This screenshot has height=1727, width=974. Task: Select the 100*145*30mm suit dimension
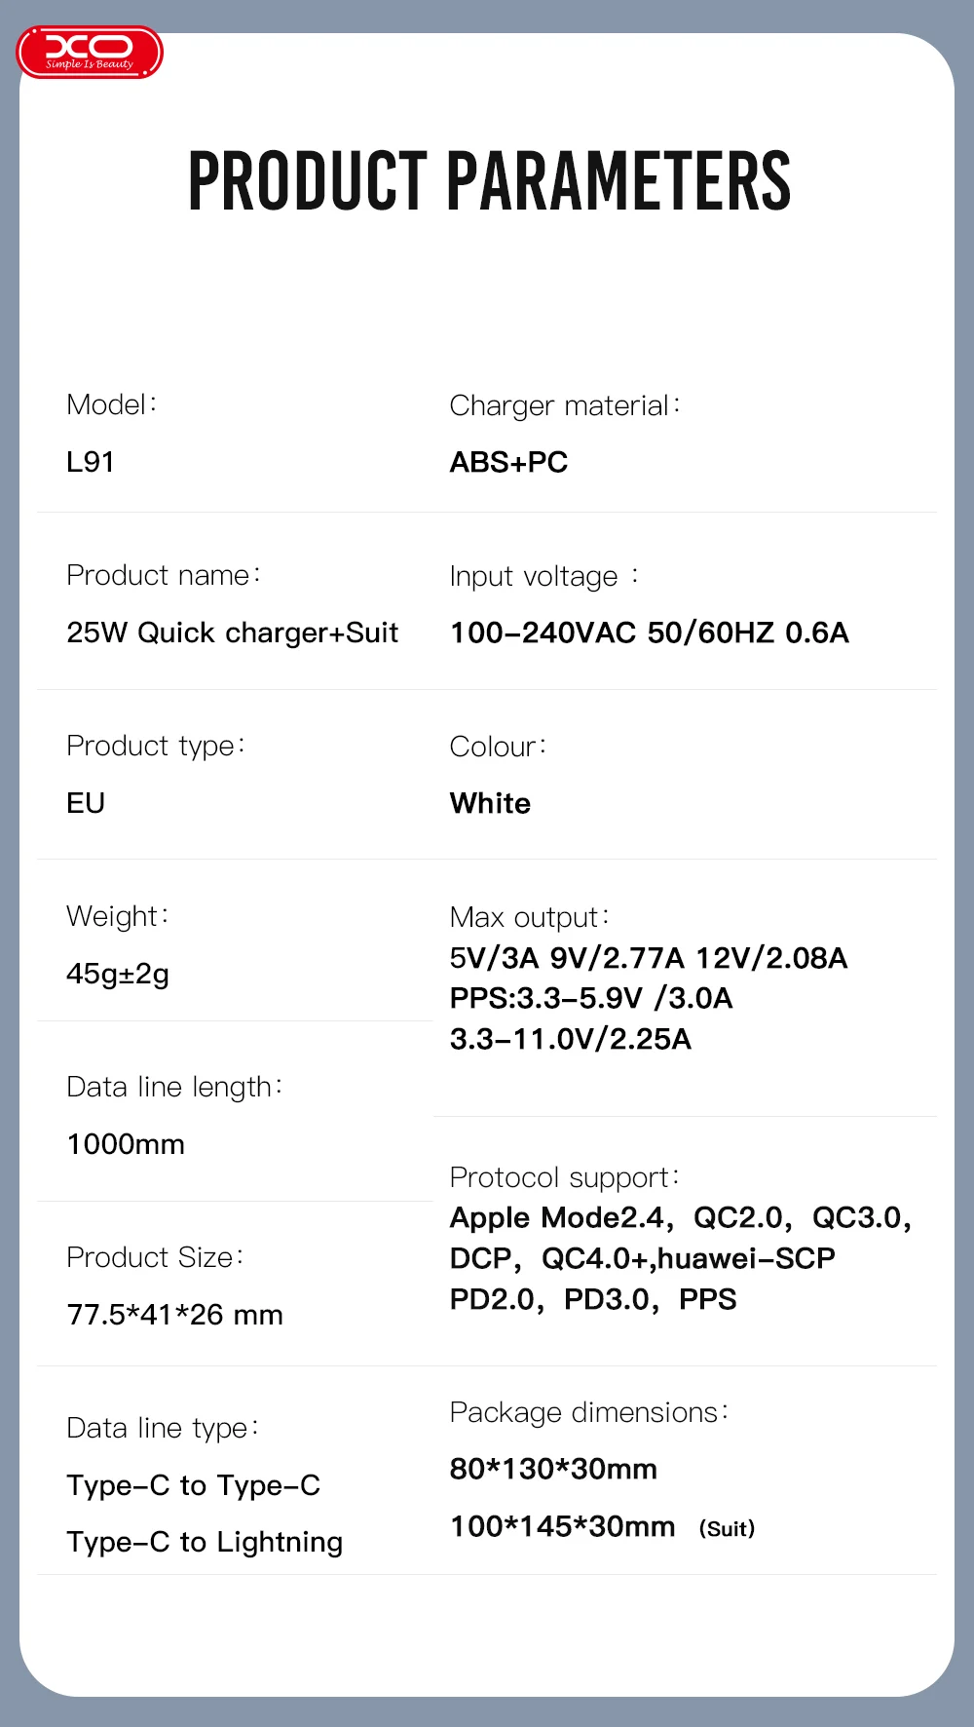[x=562, y=1526]
